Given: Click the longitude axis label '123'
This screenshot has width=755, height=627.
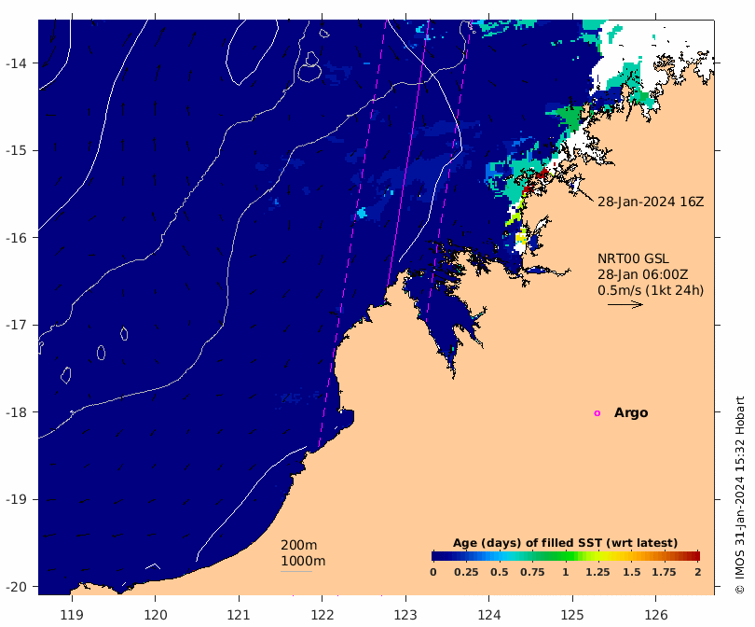Looking at the screenshot, I should coord(405,615).
